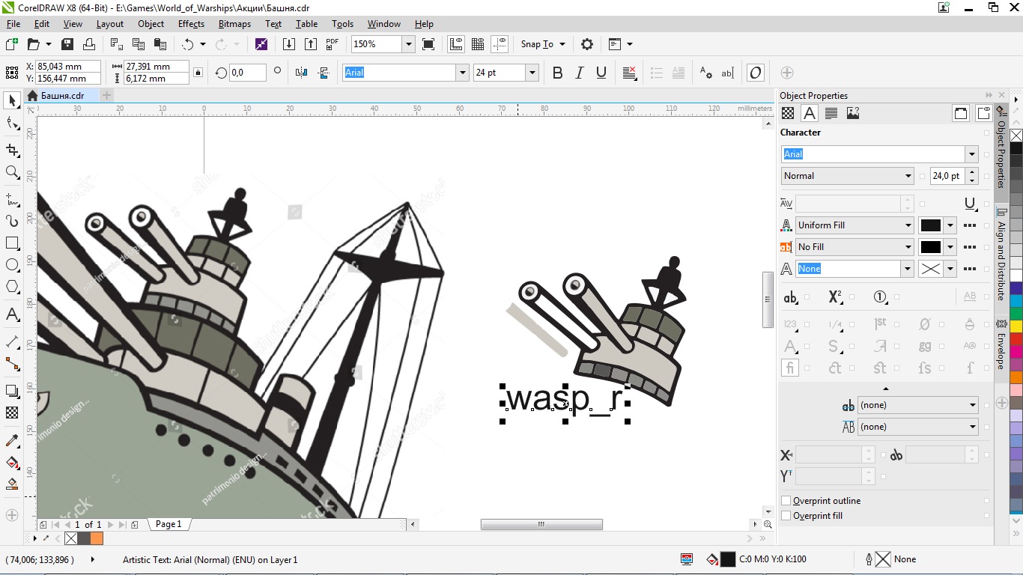Select the Ellipse tool

point(12,265)
